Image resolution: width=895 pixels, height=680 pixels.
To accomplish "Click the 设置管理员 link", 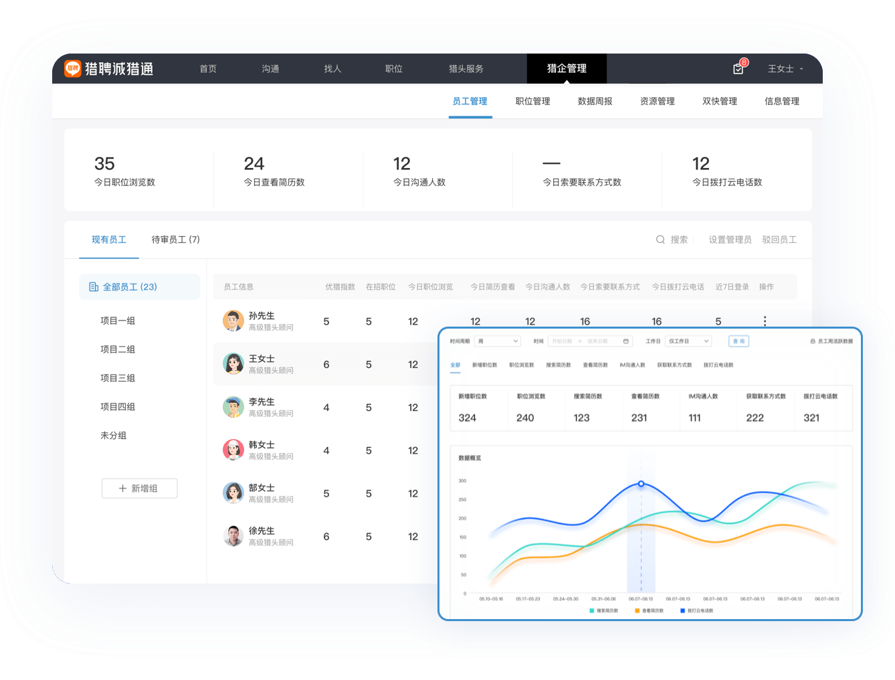I will 730,240.
